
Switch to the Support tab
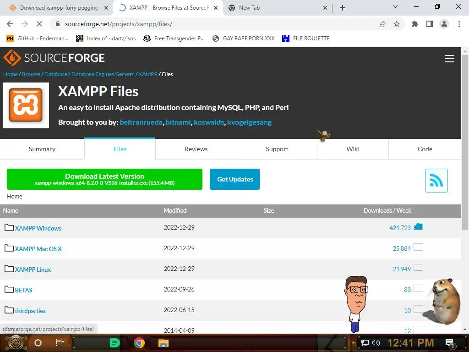coord(277,149)
